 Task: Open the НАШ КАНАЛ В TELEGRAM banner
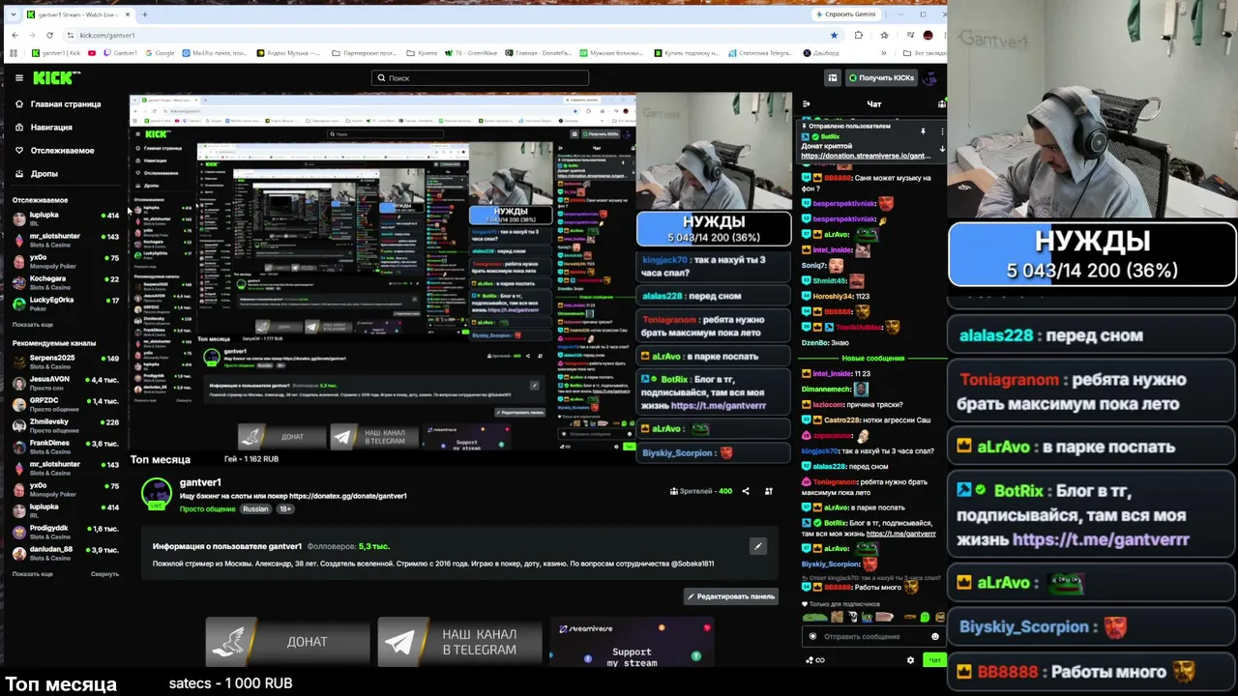tap(460, 642)
